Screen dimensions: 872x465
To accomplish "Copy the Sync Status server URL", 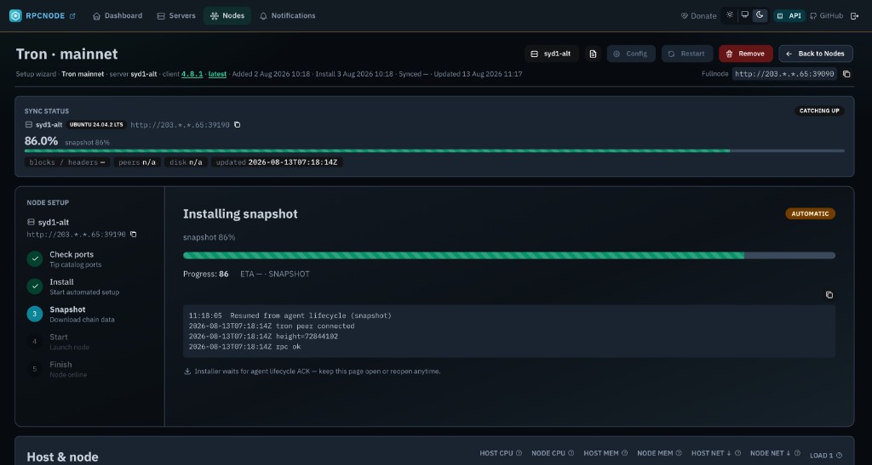I will (x=237, y=125).
